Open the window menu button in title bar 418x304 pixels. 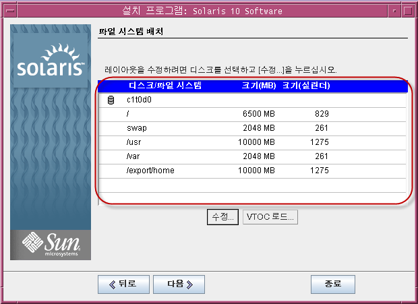[x=11, y=11]
